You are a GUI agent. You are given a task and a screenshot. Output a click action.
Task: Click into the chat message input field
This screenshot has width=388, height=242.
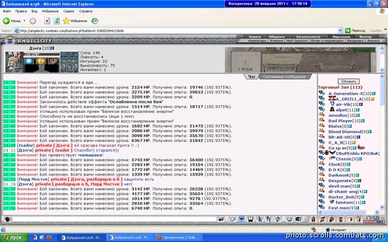pos(114,219)
